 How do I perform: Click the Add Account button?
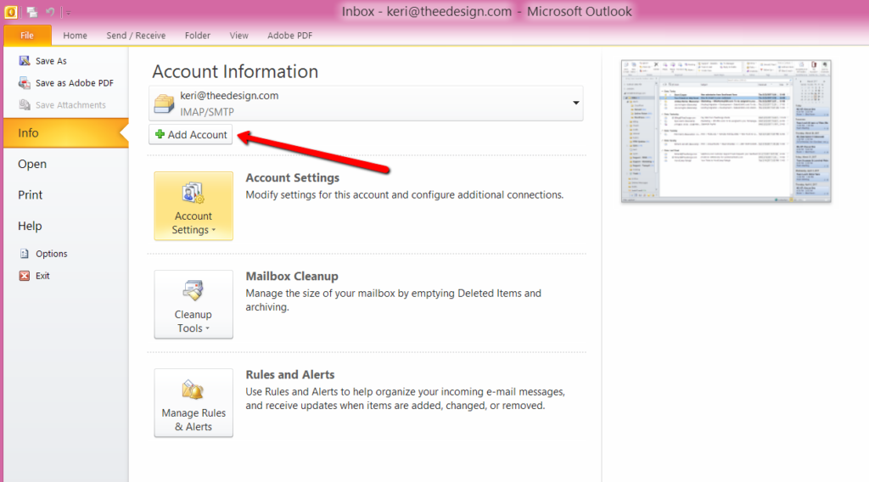(191, 135)
